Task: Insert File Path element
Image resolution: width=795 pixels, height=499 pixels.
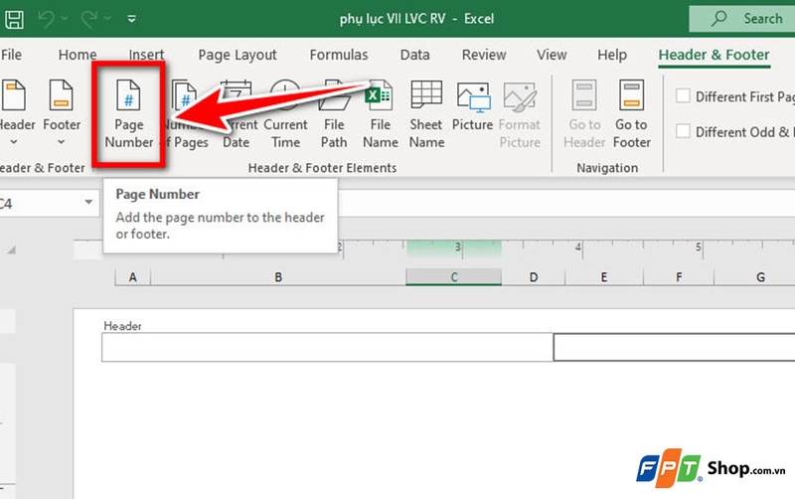Action: pyautogui.click(x=334, y=114)
